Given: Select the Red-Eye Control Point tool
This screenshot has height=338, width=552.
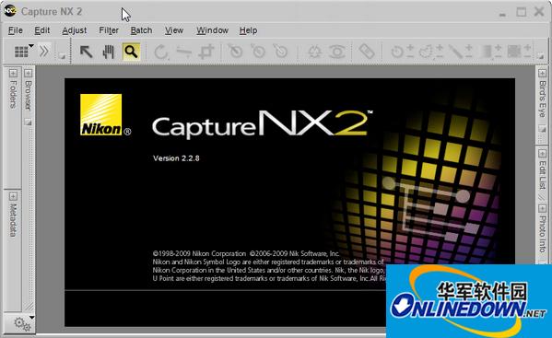Looking at the screenshot, I should coord(337,52).
